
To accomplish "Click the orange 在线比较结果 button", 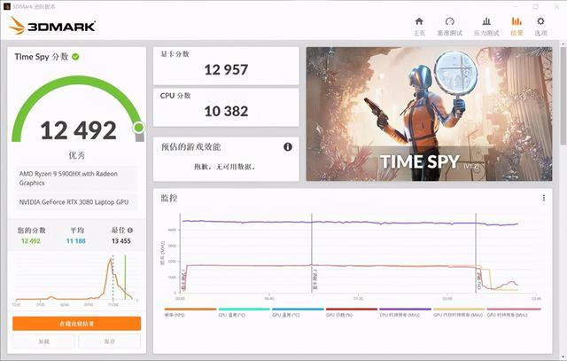I will pyautogui.click(x=77, y=324).
